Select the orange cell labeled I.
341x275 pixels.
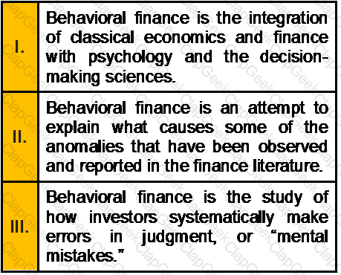20,47
